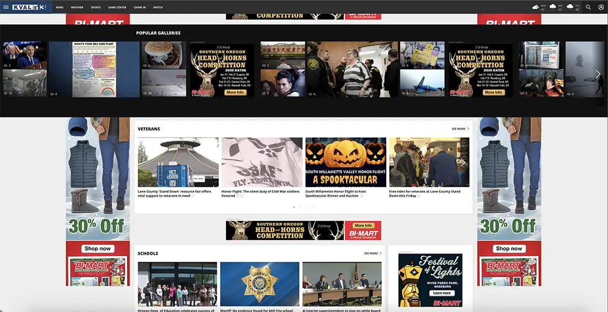Select second veterans carousel dot
This screenshot has height=312, width=608.
coord(301,207)
